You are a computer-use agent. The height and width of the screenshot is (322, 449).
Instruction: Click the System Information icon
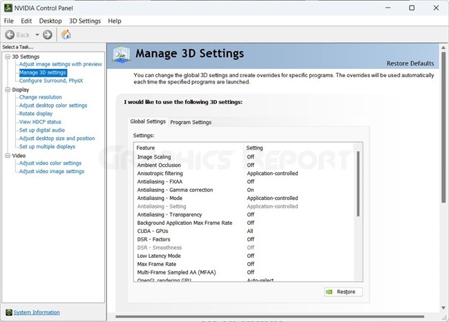tap(9, 312)
